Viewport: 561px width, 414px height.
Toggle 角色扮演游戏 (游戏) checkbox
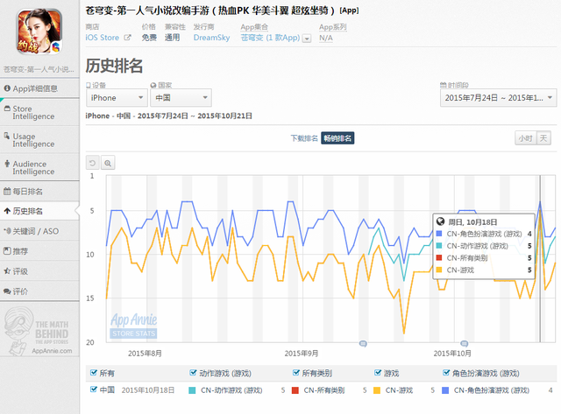[446, 373]
